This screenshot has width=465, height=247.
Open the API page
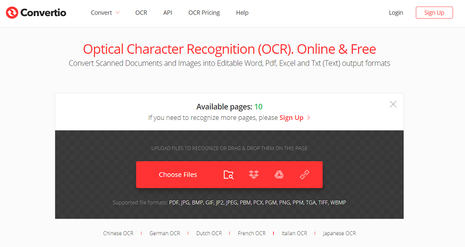pos(167,13)
